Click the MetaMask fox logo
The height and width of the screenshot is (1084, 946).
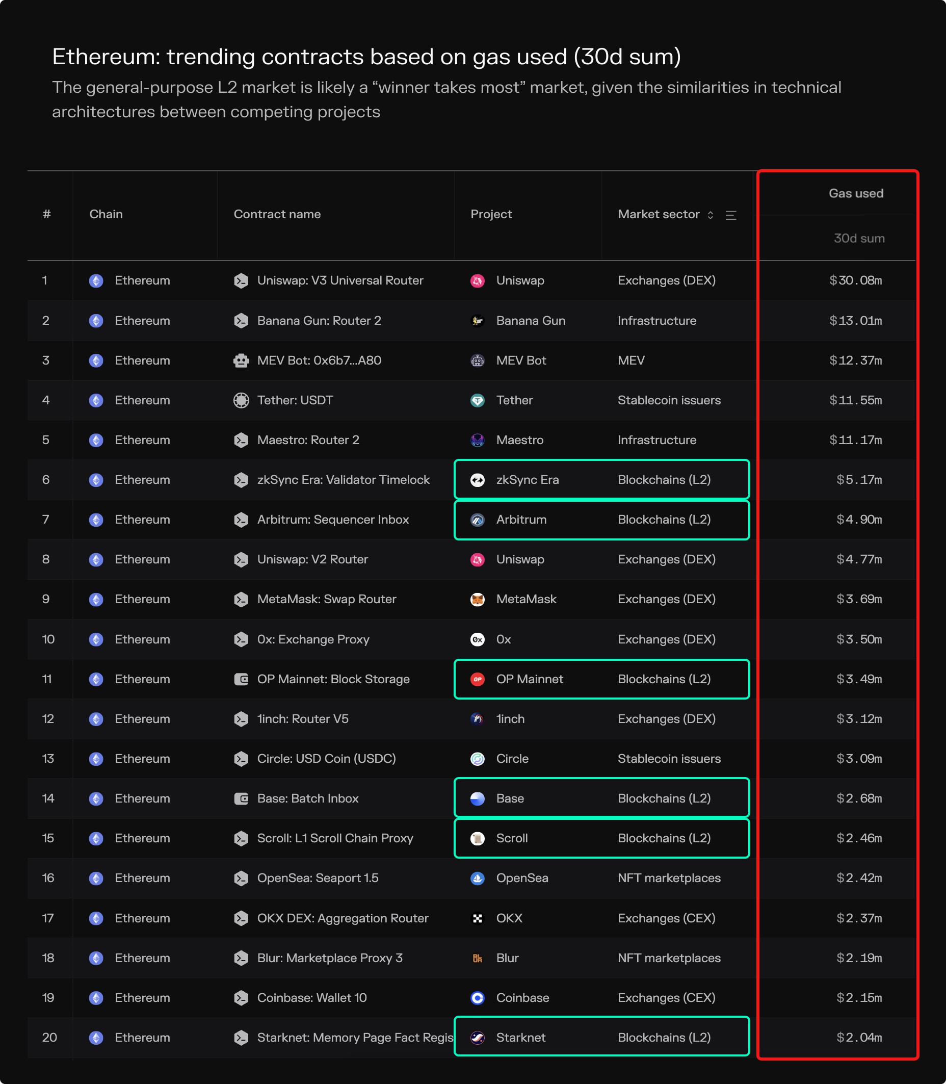click(x=477, y=599)
